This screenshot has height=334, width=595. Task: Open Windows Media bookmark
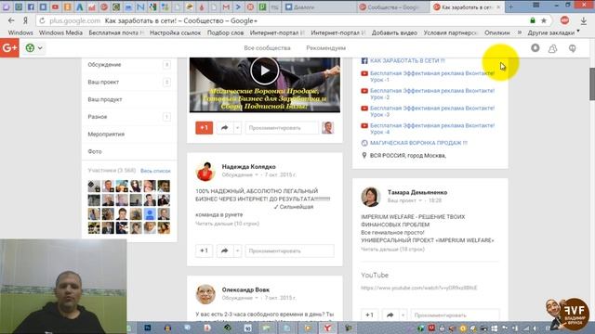pos(60,33)
